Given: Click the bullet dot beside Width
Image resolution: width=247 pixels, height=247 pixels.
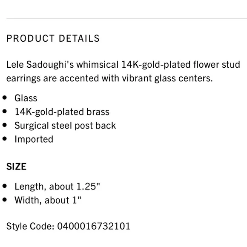Looking at the screenshot, I should coord(5,200).
